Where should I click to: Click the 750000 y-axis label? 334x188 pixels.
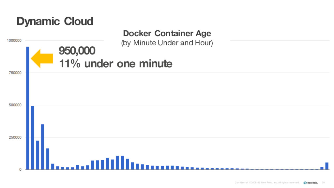point(15,73)
